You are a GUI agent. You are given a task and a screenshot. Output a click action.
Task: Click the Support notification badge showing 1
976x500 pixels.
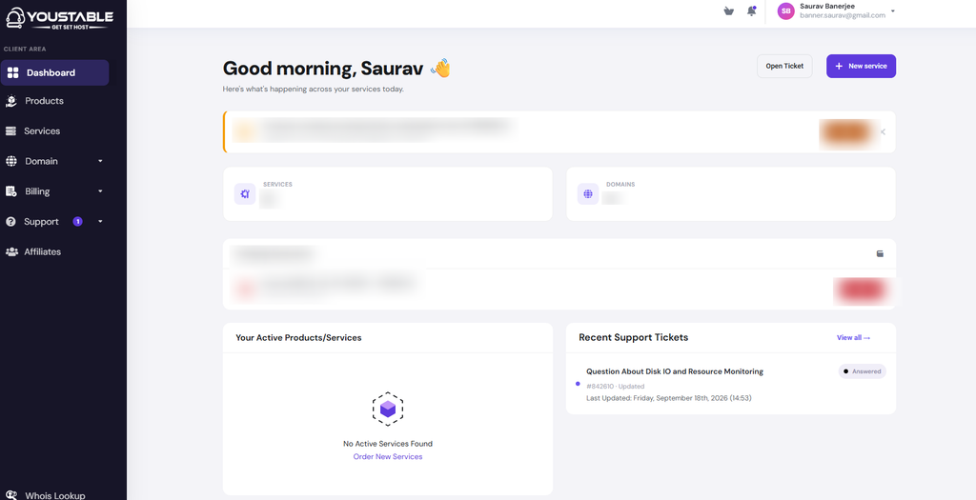click(77, 221)
